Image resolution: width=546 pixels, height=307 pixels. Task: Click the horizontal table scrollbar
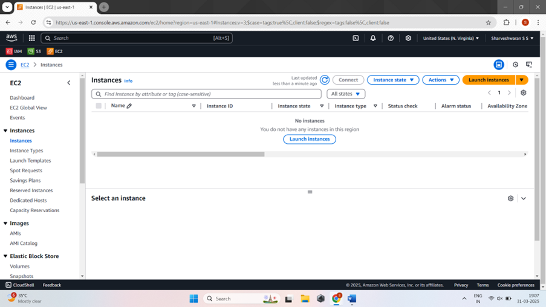[181, 154]
